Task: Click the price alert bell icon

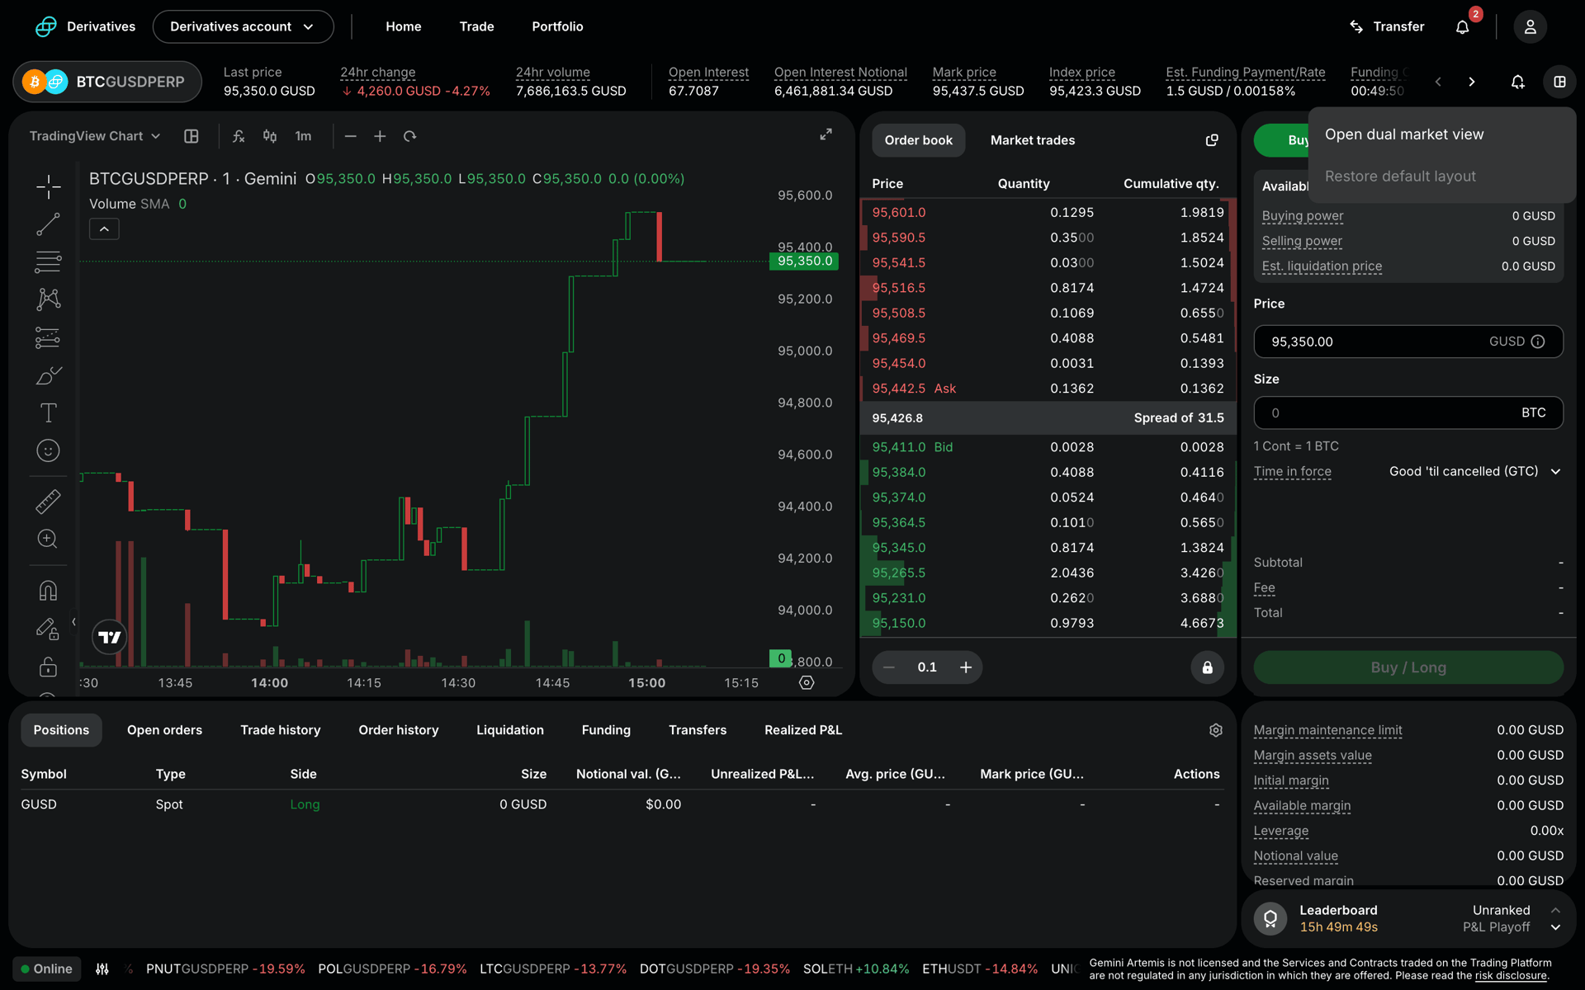Action: pos(1517,82)
